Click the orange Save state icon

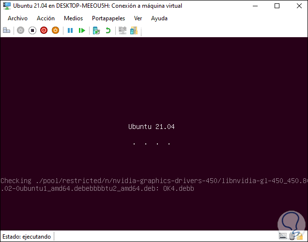55,30
